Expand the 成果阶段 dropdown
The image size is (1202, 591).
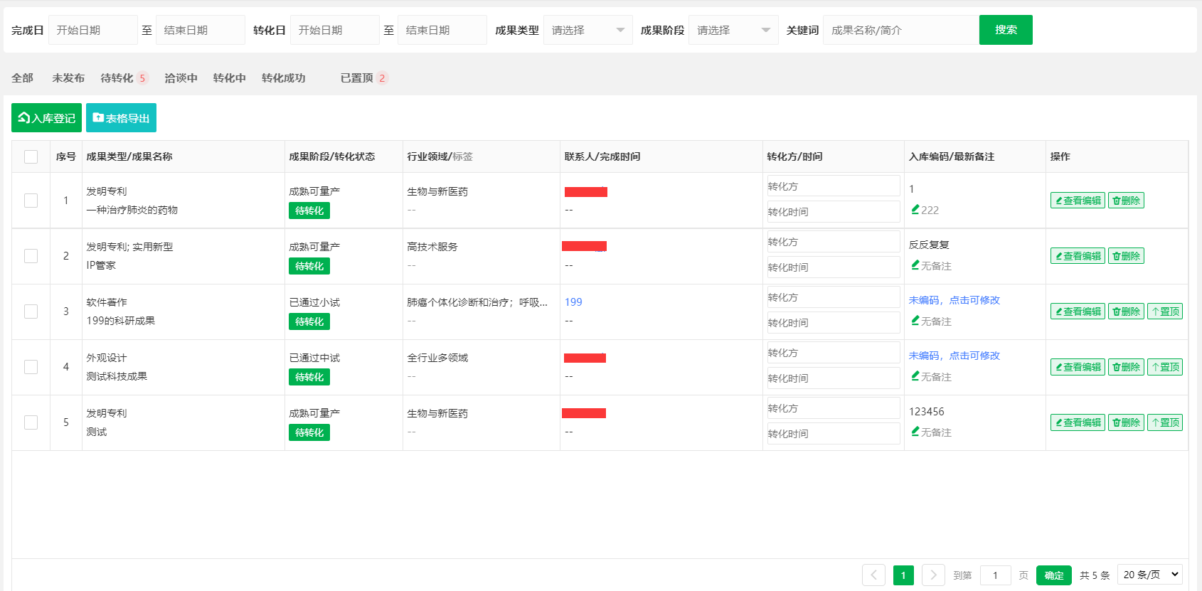[x=733, y=30]
